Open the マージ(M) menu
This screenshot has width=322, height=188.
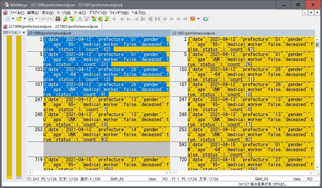(64, 13)
